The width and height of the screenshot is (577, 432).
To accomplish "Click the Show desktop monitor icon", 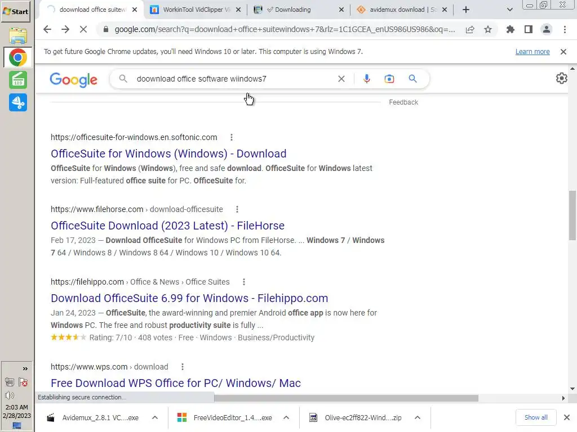I will coord(17,426).
